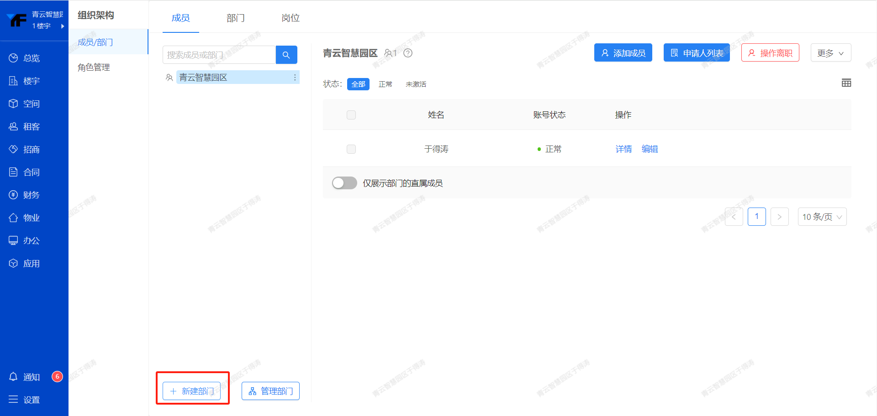This screenshot has width=877, height=416.
Task: Click the search magnifier button
Action: (x=286, y=55)
